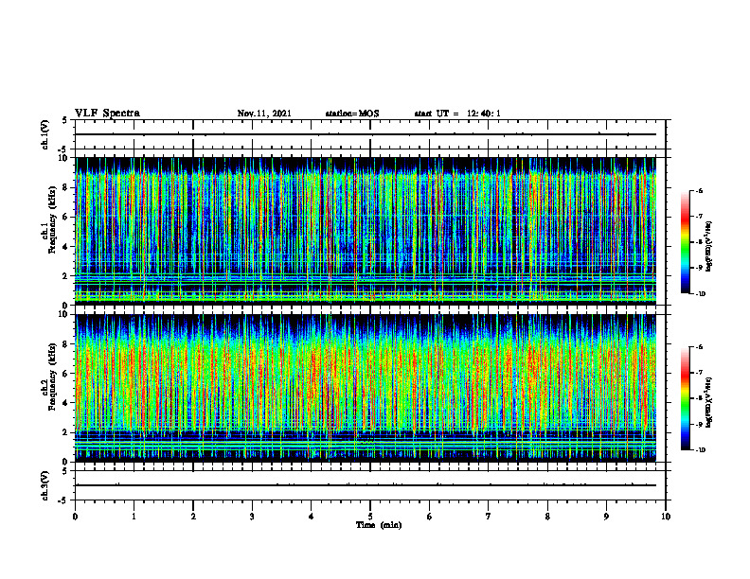Click time axis tick label "3"

[x=252, y=517]
